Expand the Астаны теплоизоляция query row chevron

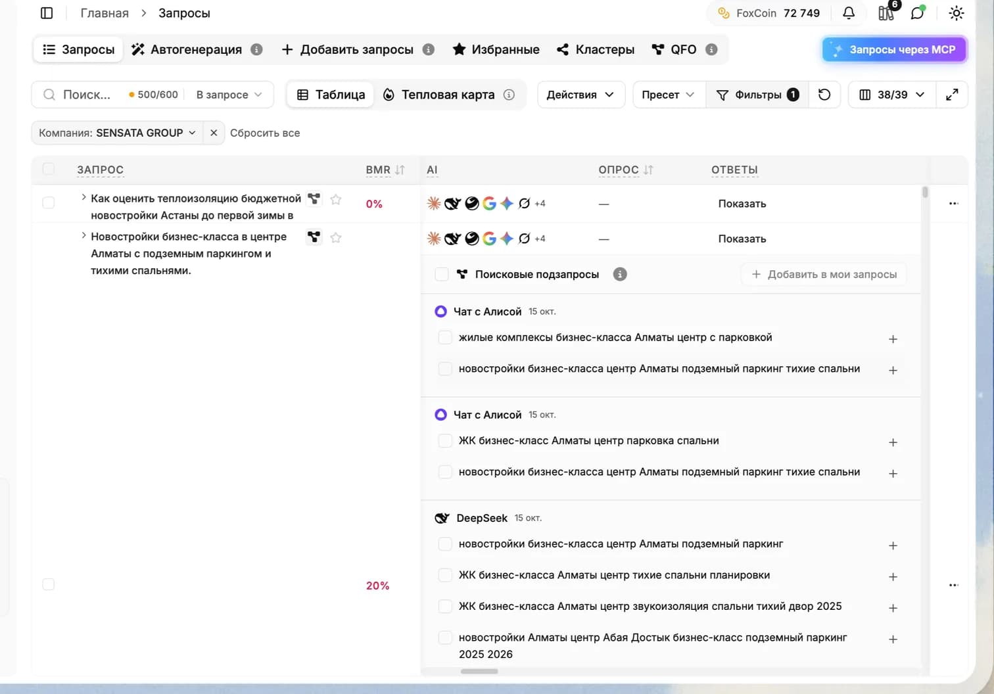83,197
